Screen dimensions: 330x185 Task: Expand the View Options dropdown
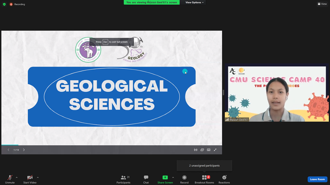[195, 2]
